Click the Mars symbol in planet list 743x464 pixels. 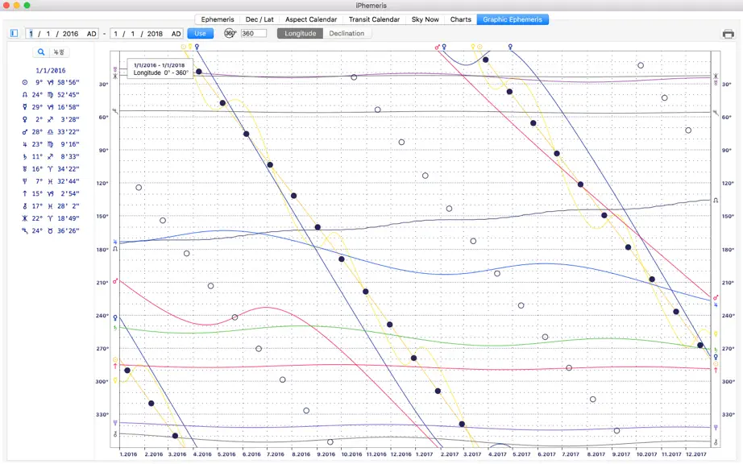(x=25, y=132)
